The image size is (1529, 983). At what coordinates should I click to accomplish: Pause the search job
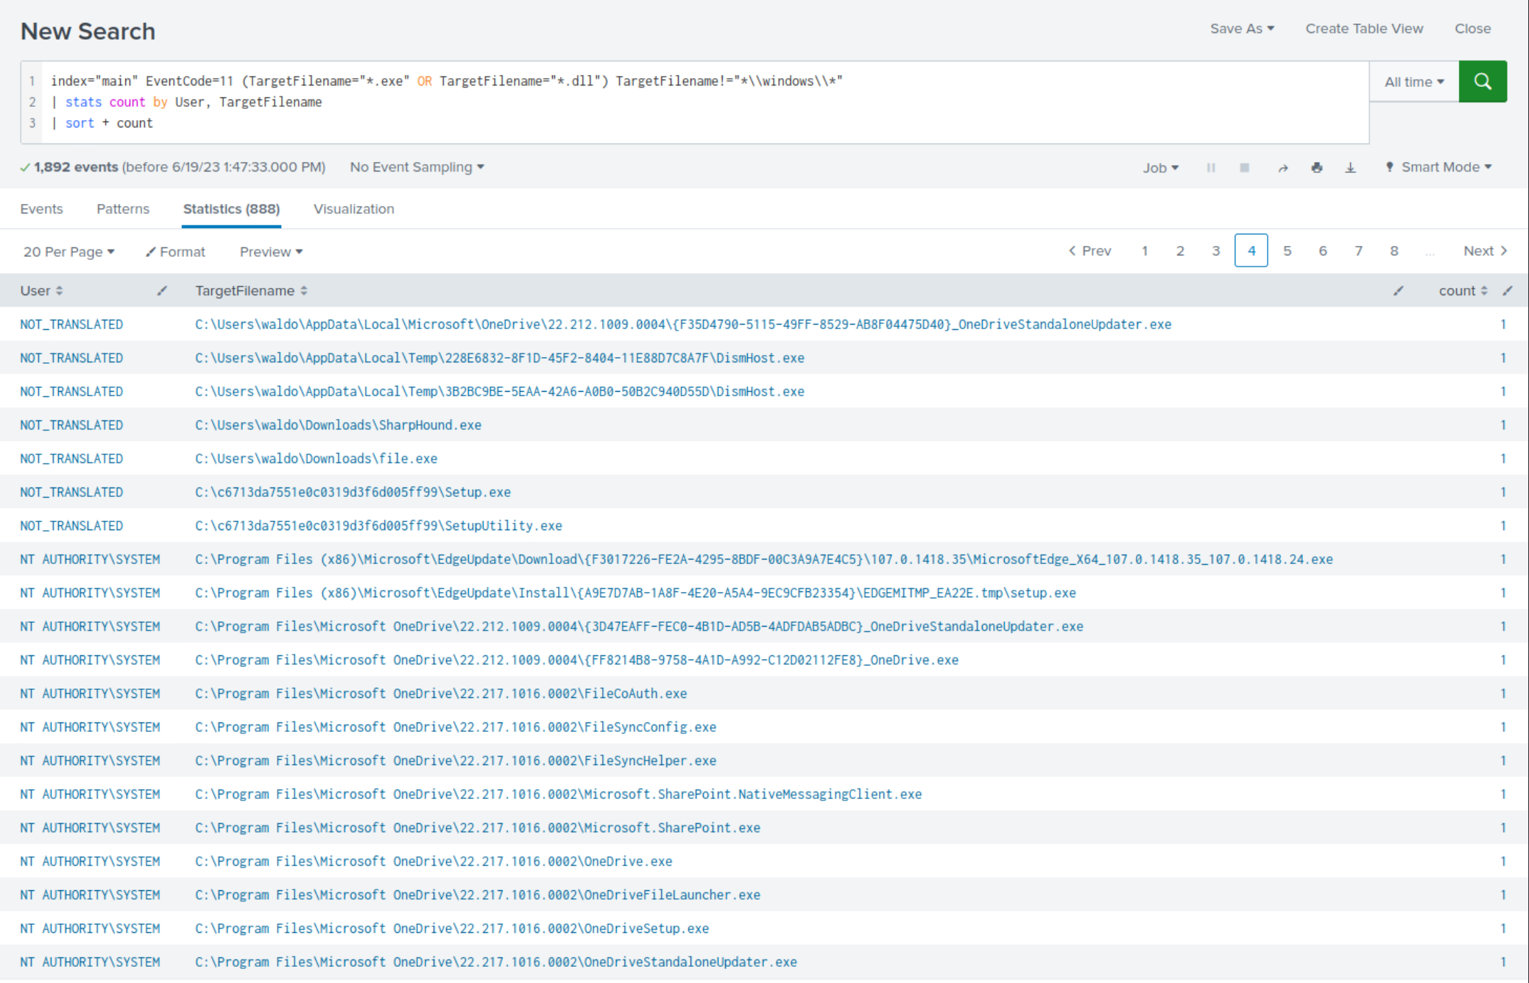[1211, 168]
